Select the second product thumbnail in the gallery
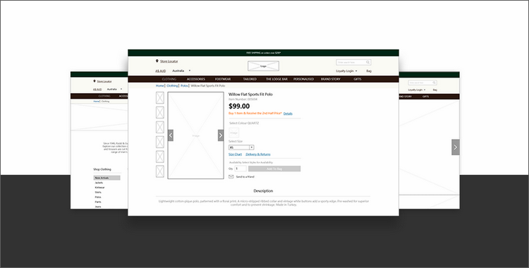 click(x=160, y=112)
